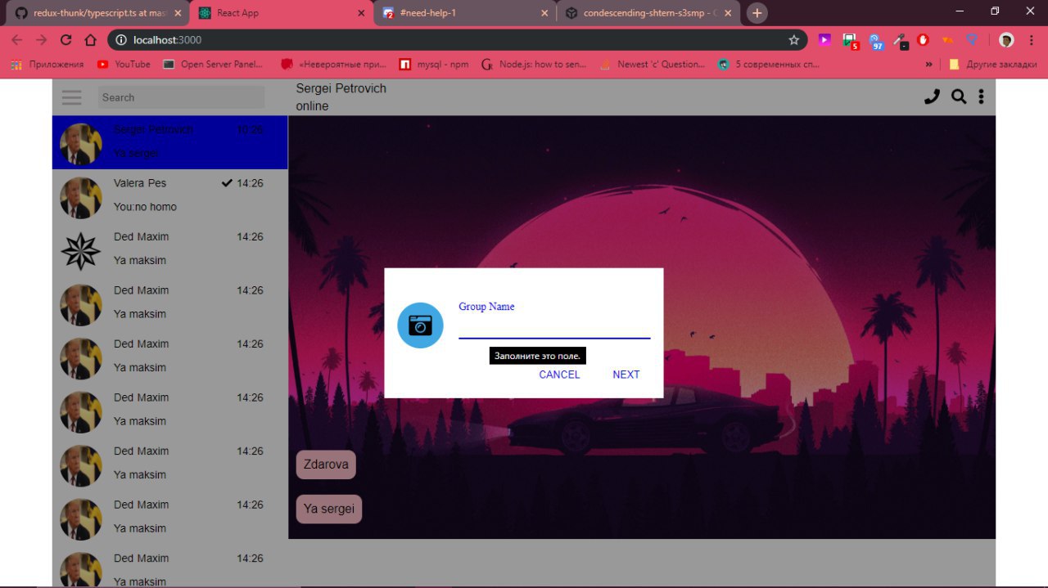The width and height of the screenshot is (1048, 588).
Task: Open the Open Server Panel bookmark
Action: pos(213,65)
